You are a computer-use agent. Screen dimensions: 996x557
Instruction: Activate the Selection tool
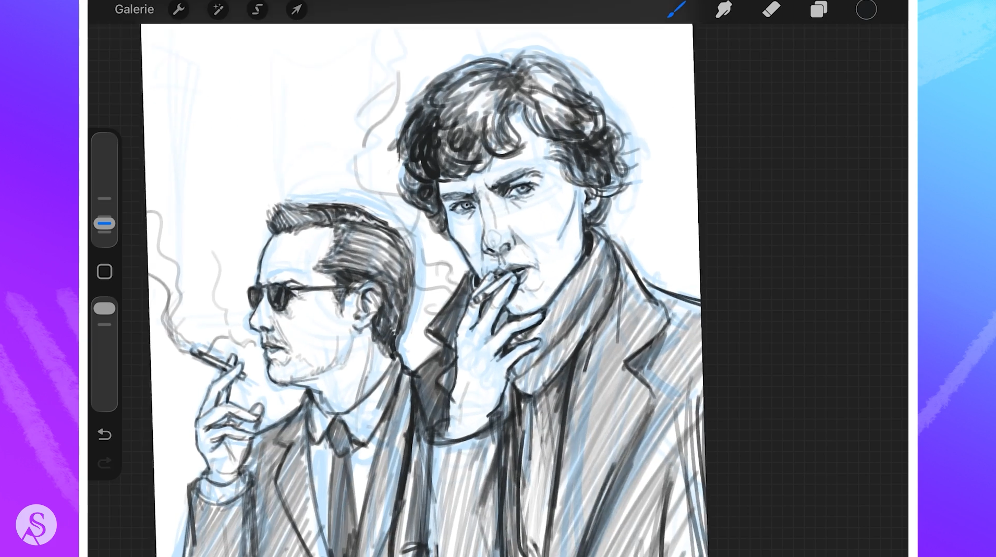pyautogui.click(x=257, y=9)
